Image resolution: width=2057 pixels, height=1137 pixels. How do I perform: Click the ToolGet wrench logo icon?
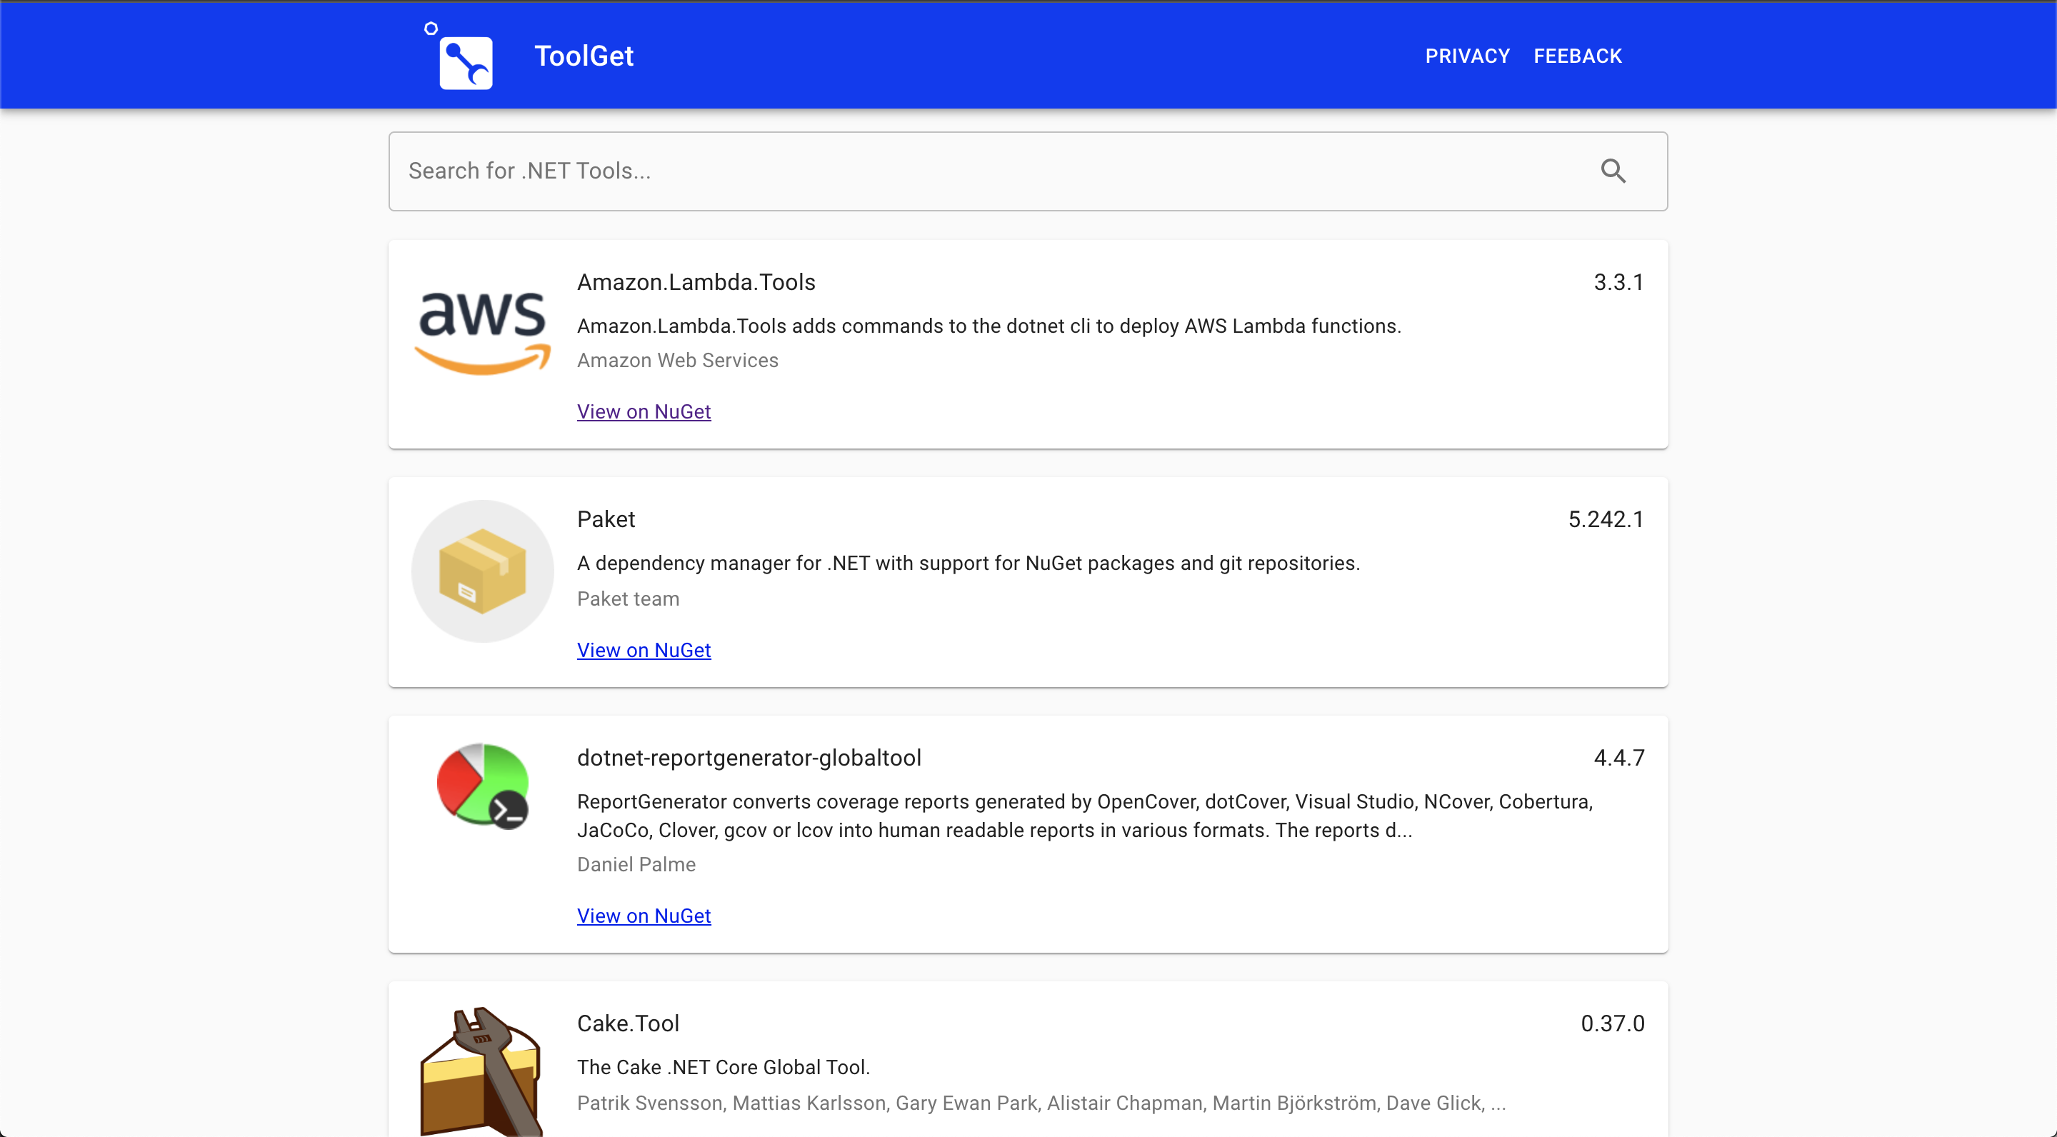click(x=465, y=61)
